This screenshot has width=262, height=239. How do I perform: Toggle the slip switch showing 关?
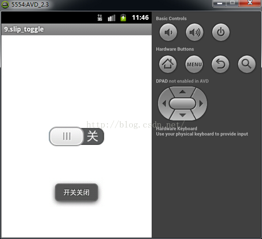click(x=77, y=136)
